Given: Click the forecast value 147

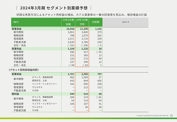Looking at the screenshot, I should tap(86, 104).
